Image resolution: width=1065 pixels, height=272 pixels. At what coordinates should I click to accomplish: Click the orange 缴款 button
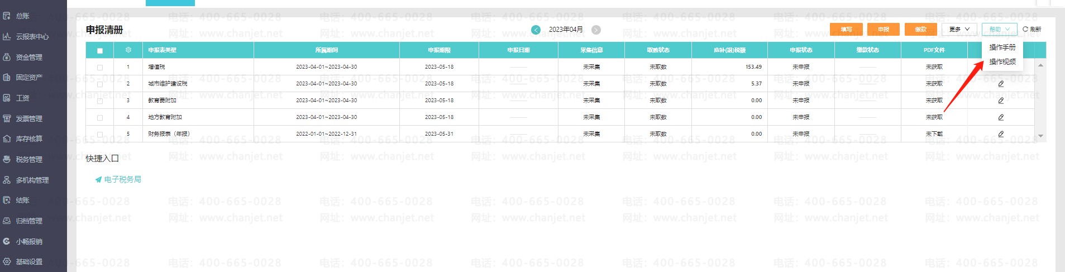[x=920, y=29]
